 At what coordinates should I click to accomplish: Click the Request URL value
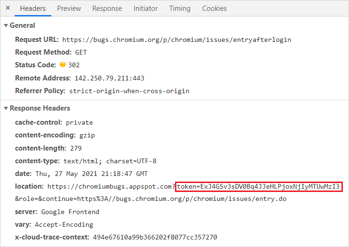tap(176, 40)
